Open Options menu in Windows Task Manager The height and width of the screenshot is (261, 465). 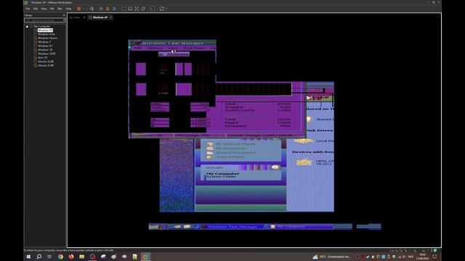(155, 48)
